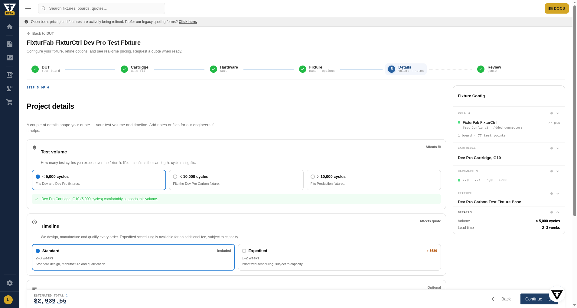This screenshot has width=577, height=308.
Task: Click the '77p · 77r · 4gp · 10pp' hardware summary
Action: pyautogui.click(x=484, y=180)
